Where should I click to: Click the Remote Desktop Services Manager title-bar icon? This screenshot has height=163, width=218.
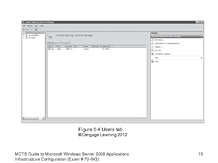(x=23, y=22)
